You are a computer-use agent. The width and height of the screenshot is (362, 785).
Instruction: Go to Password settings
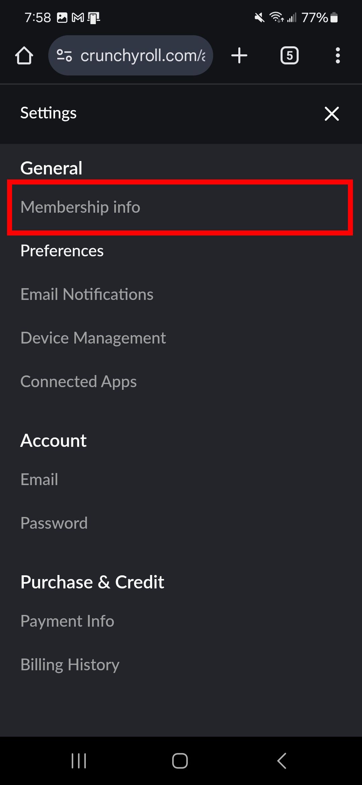(54, 523)
